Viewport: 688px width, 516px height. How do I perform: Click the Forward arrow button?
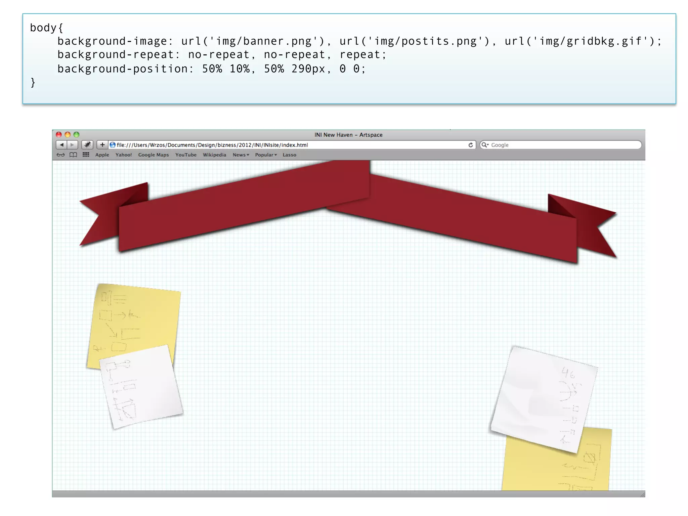coord(72,145)
